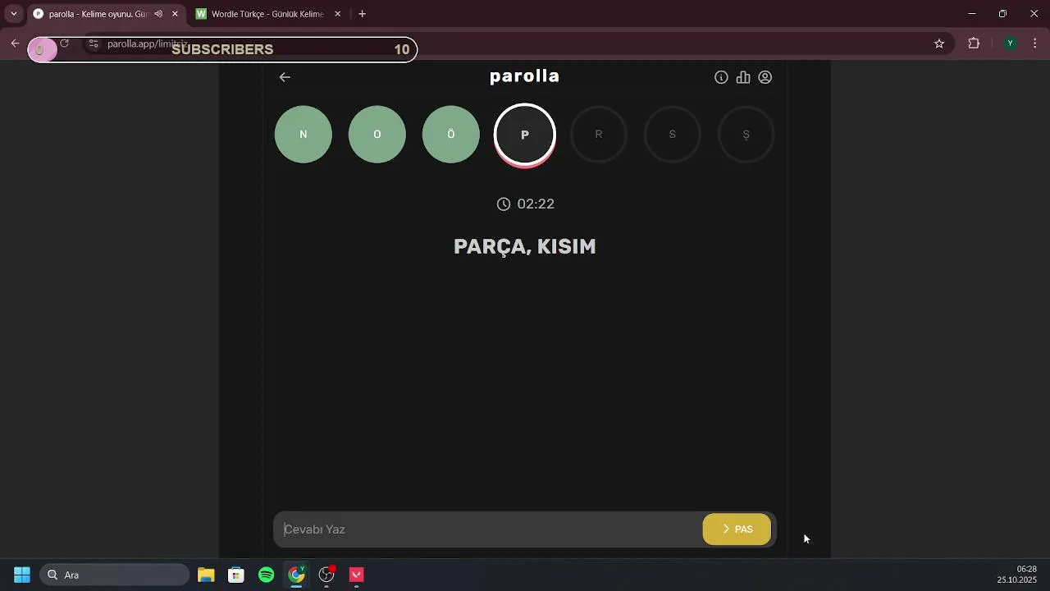Open the Windows Start menu

point(22,575)
